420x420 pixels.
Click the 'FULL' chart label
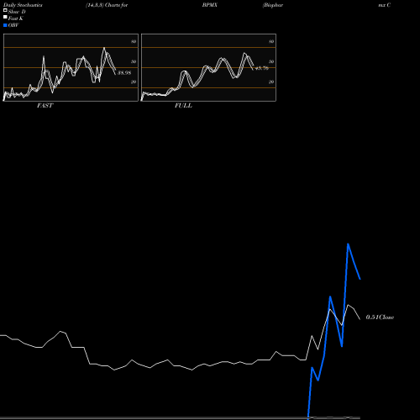[x=183, y=106]
